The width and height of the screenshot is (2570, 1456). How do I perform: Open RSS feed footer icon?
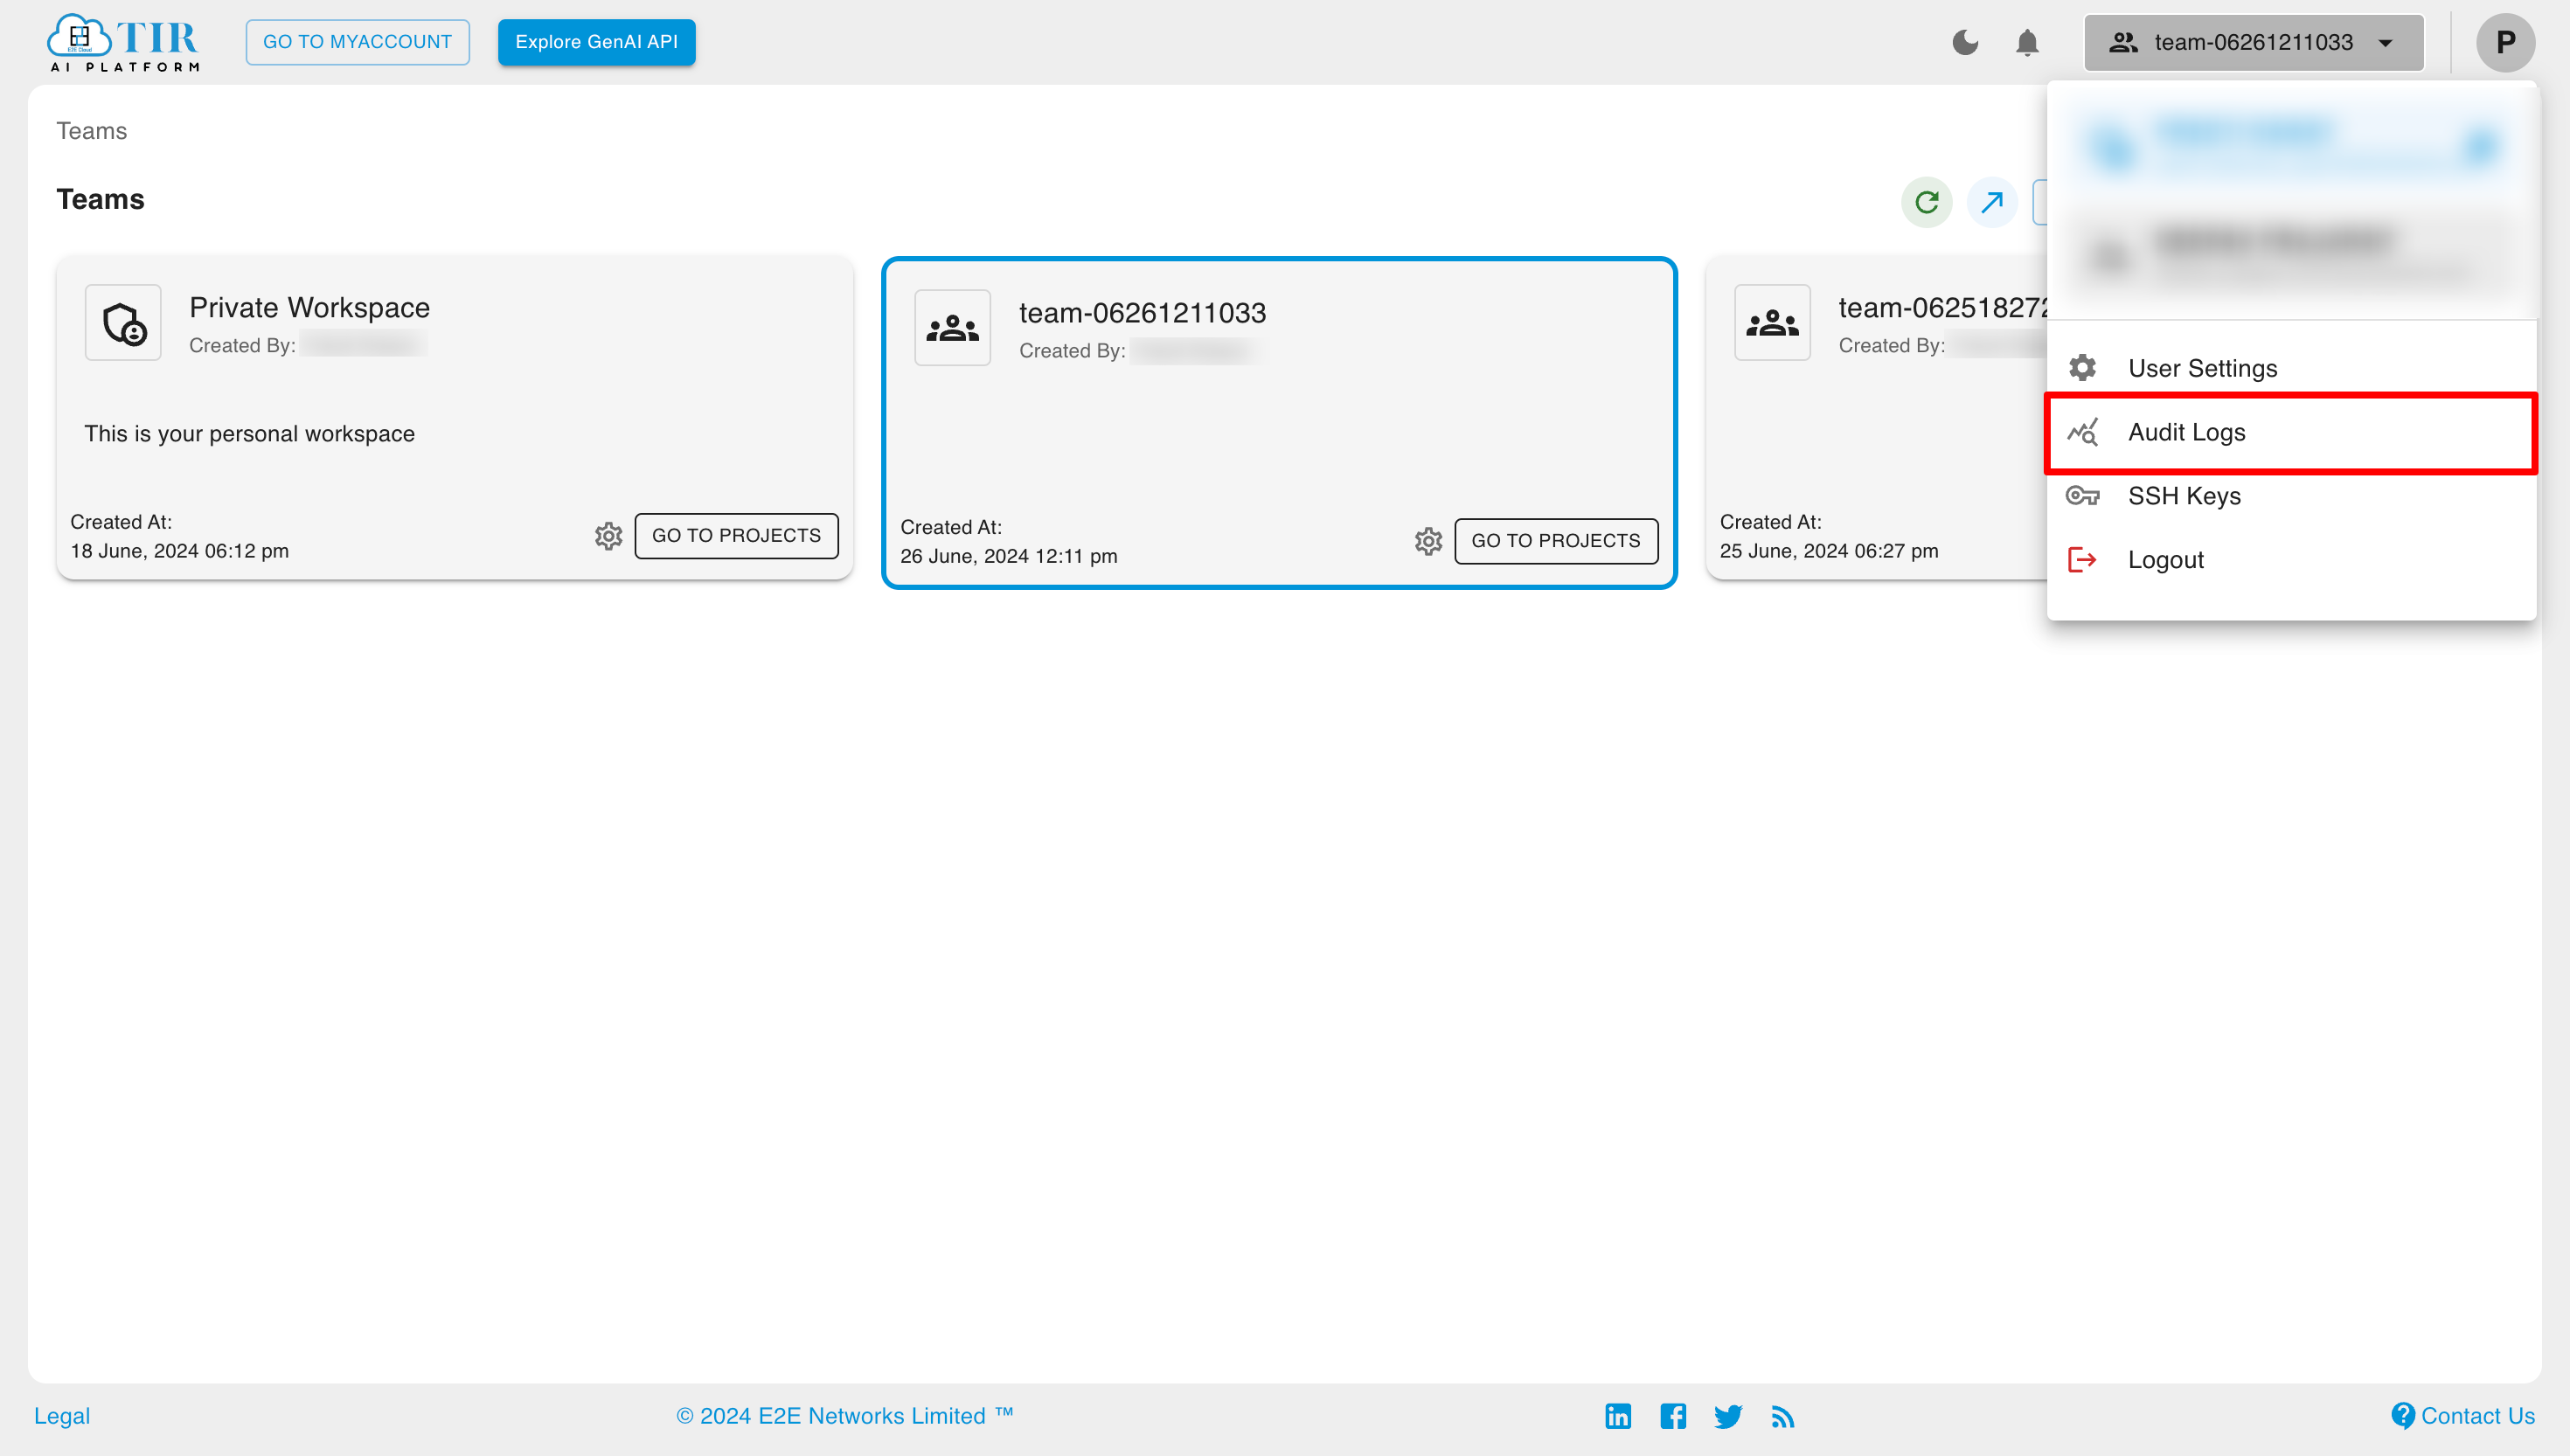click(1782, 1416)
